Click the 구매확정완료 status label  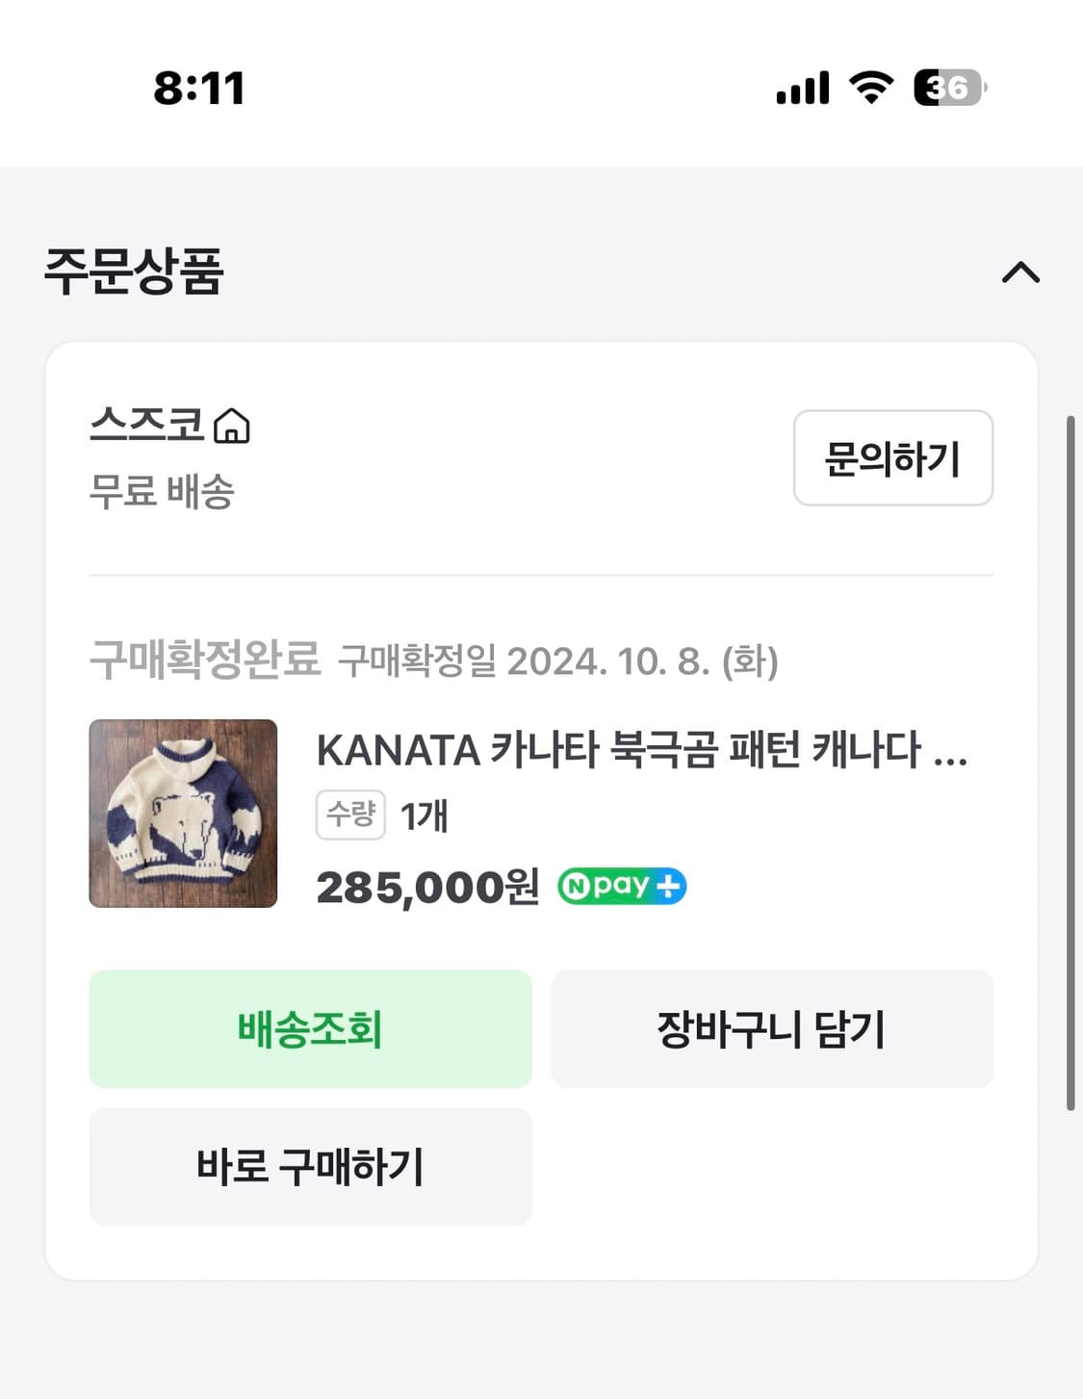pos(205,660)
